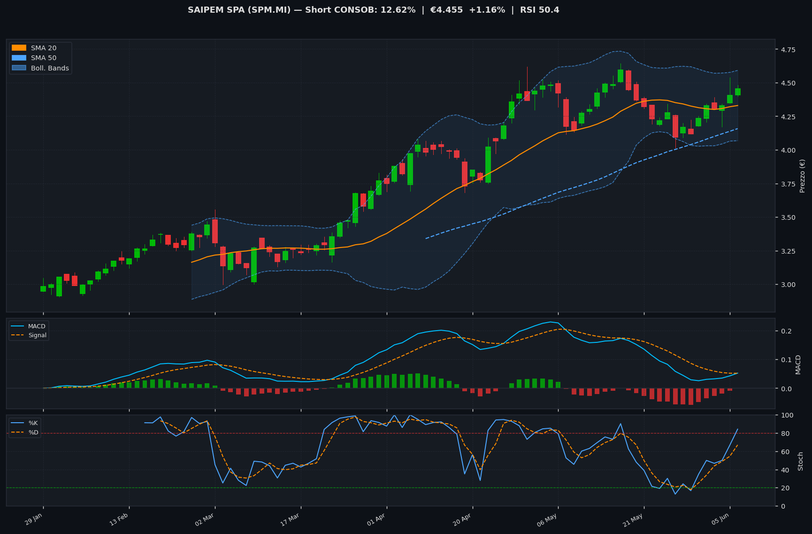
Task: Click the Prezzo (€) axis label
Action: click(802, 176)
